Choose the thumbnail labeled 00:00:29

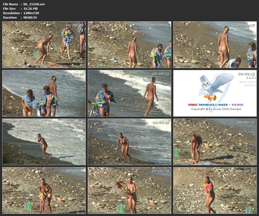[x=129, y=190]
